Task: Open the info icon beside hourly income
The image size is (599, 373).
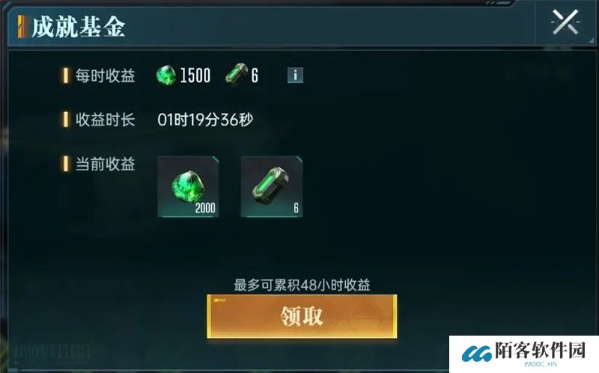Action: click(x=295, y=75)
